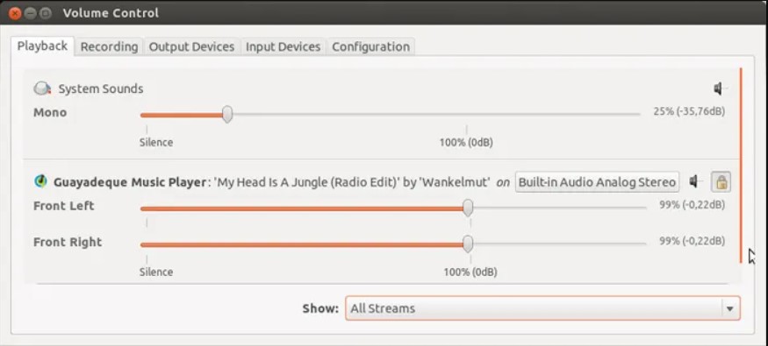Screen dimensions: 768x346
Task: Switch to the Recording tab
Action: [109, 47]
